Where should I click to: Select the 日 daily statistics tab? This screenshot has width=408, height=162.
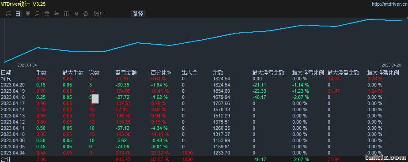18,14
